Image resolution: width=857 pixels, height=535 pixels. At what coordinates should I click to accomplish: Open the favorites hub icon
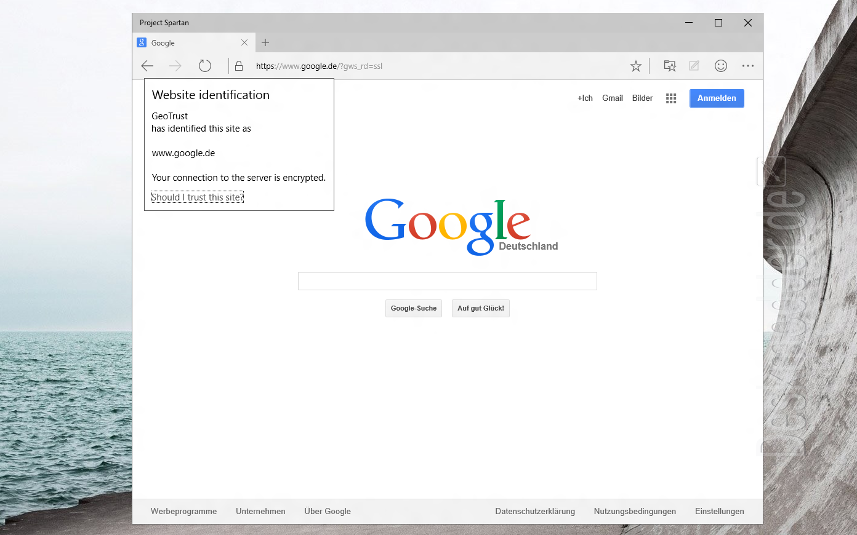click(670, 66)
